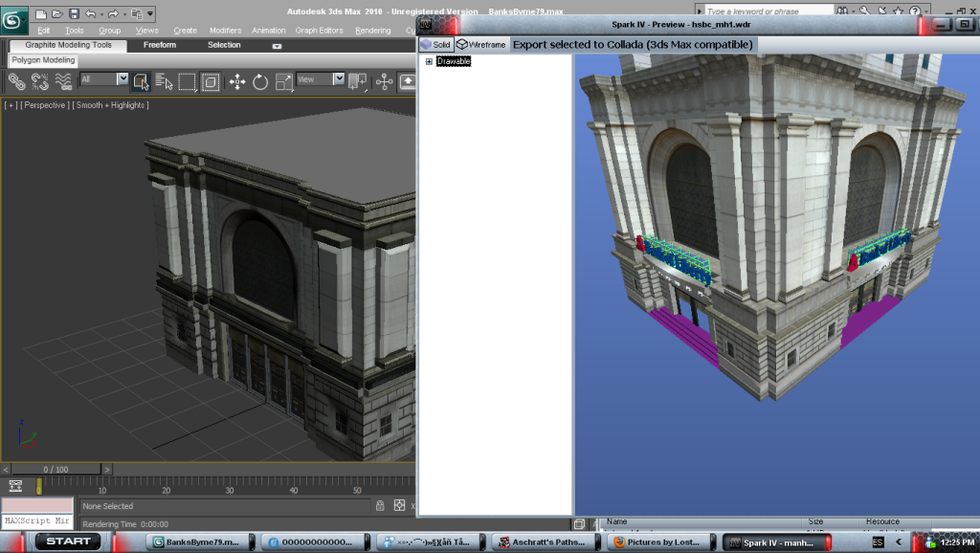Image resolution: width=980 pixels, height=553 pixels.
Task: Click the Windows START button
Action: coord(68,542)
